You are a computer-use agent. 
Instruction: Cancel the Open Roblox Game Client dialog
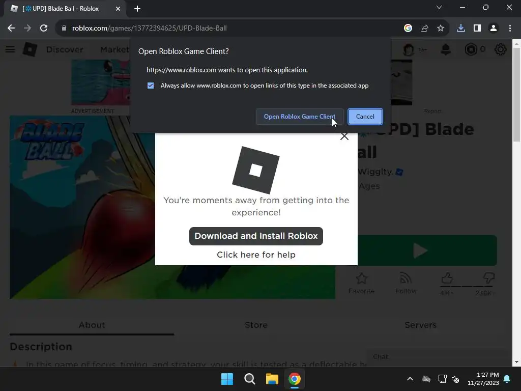(x=365, y=117)
